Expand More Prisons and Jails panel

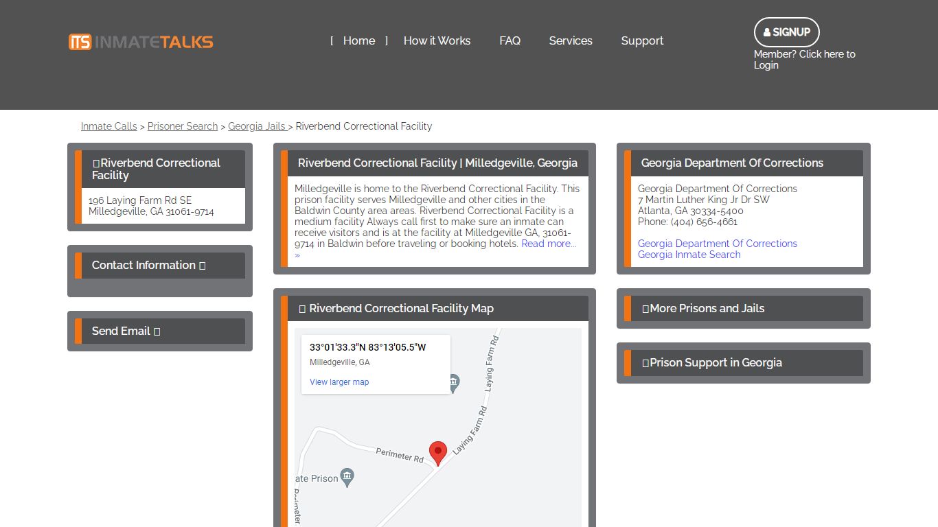click(743, 309)
